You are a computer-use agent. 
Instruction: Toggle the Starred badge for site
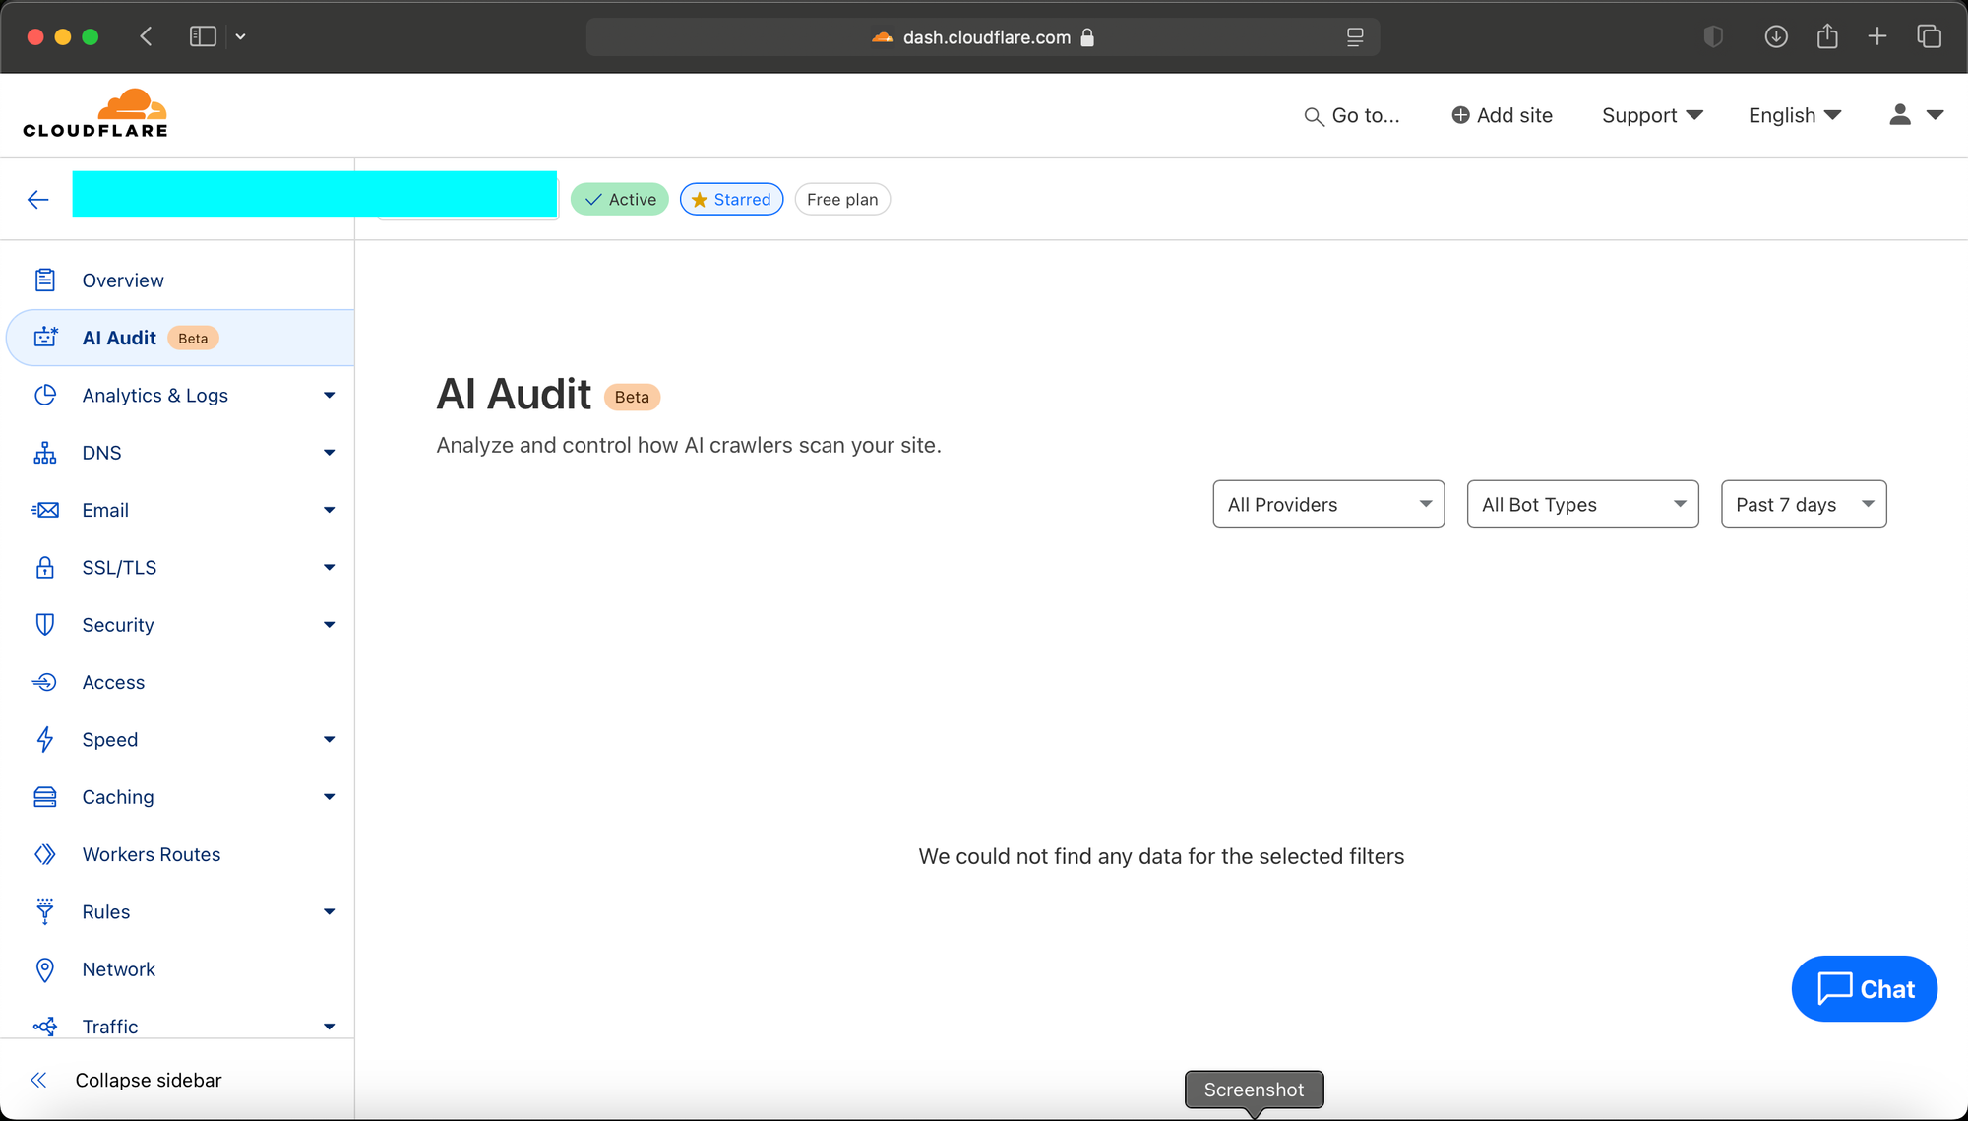pos(731,200)
